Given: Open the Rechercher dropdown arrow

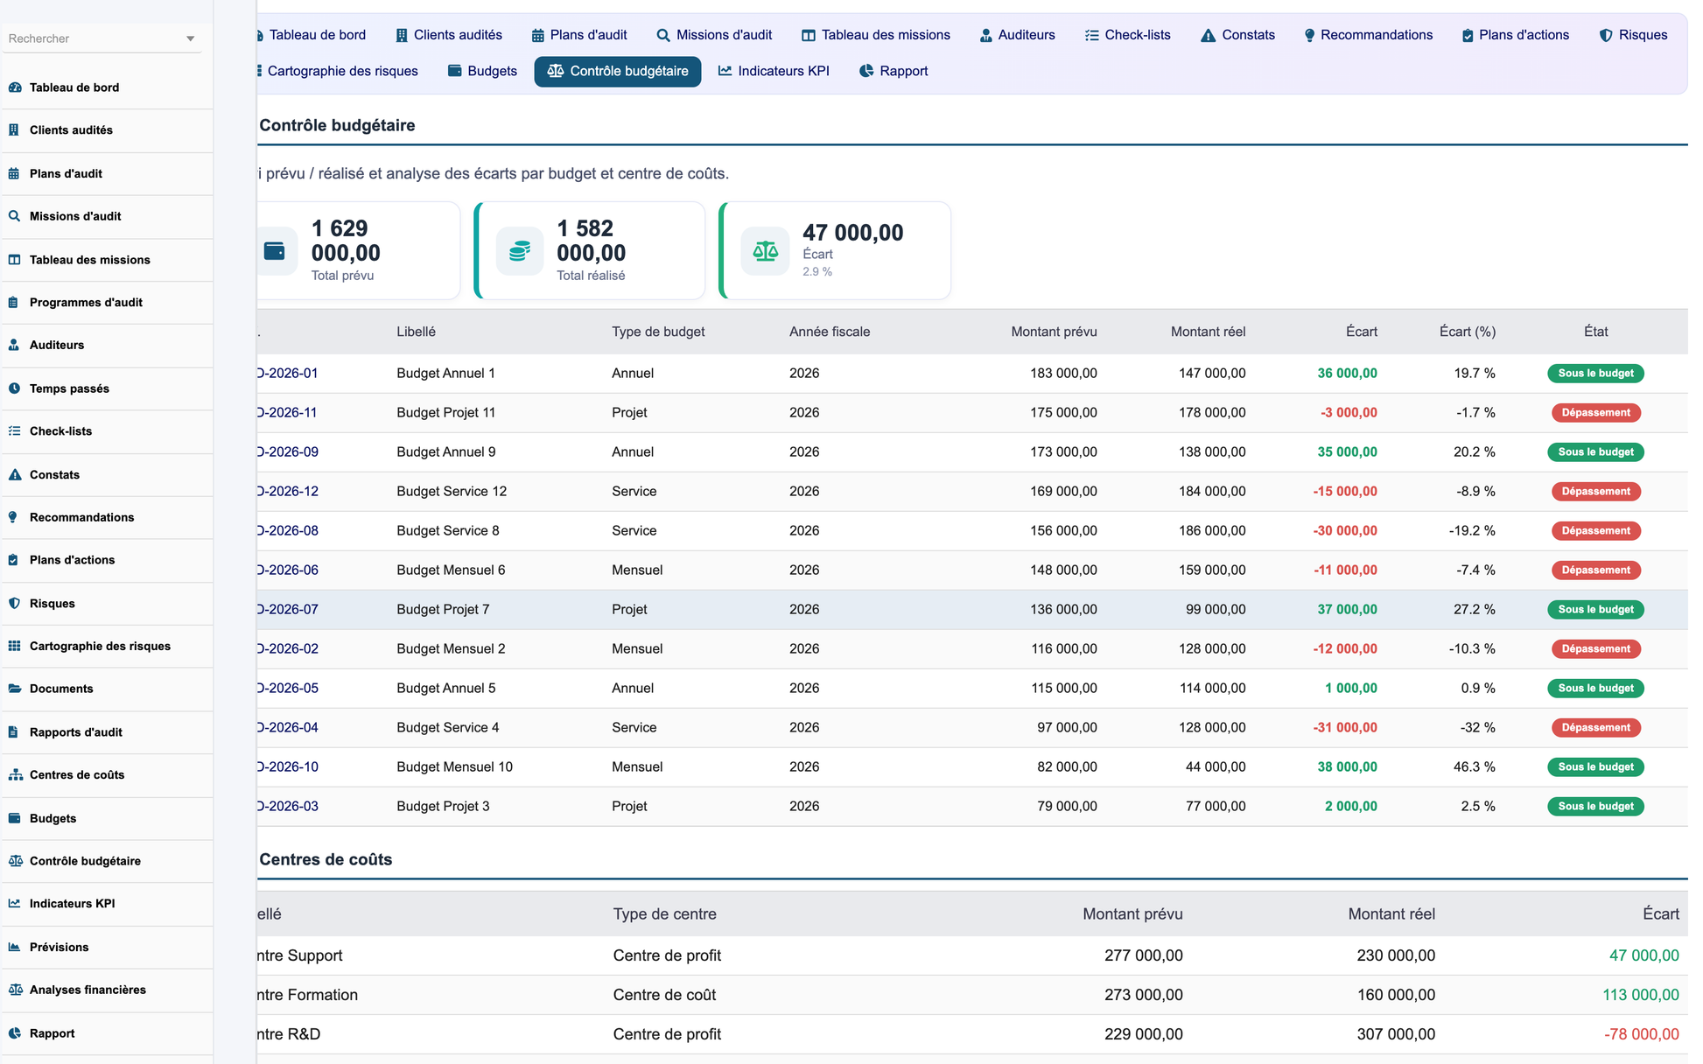Looking at the screenshot, I should 191,38.
